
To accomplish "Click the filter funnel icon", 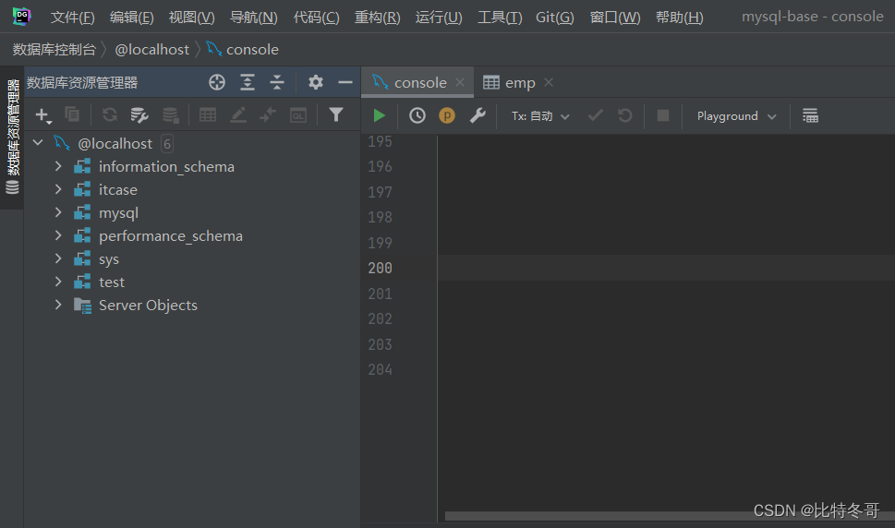I will [x=336, y=115].
